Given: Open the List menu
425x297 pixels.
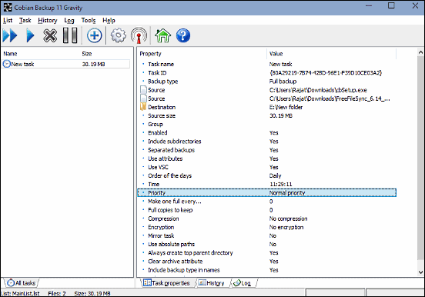Looking at the screenshot, I should click(8, 20).
